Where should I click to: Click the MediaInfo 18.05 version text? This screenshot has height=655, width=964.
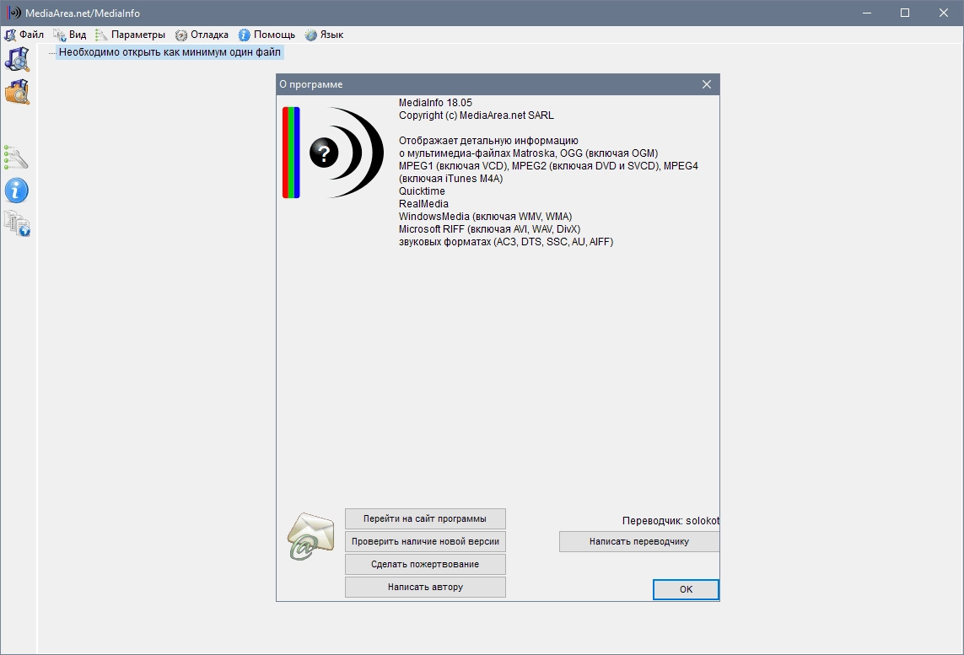point(435,103)
